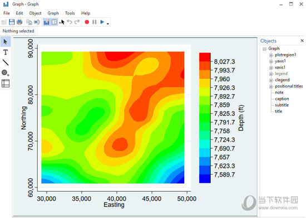Open the Help menu
The image size is (306, 218).
86,13
